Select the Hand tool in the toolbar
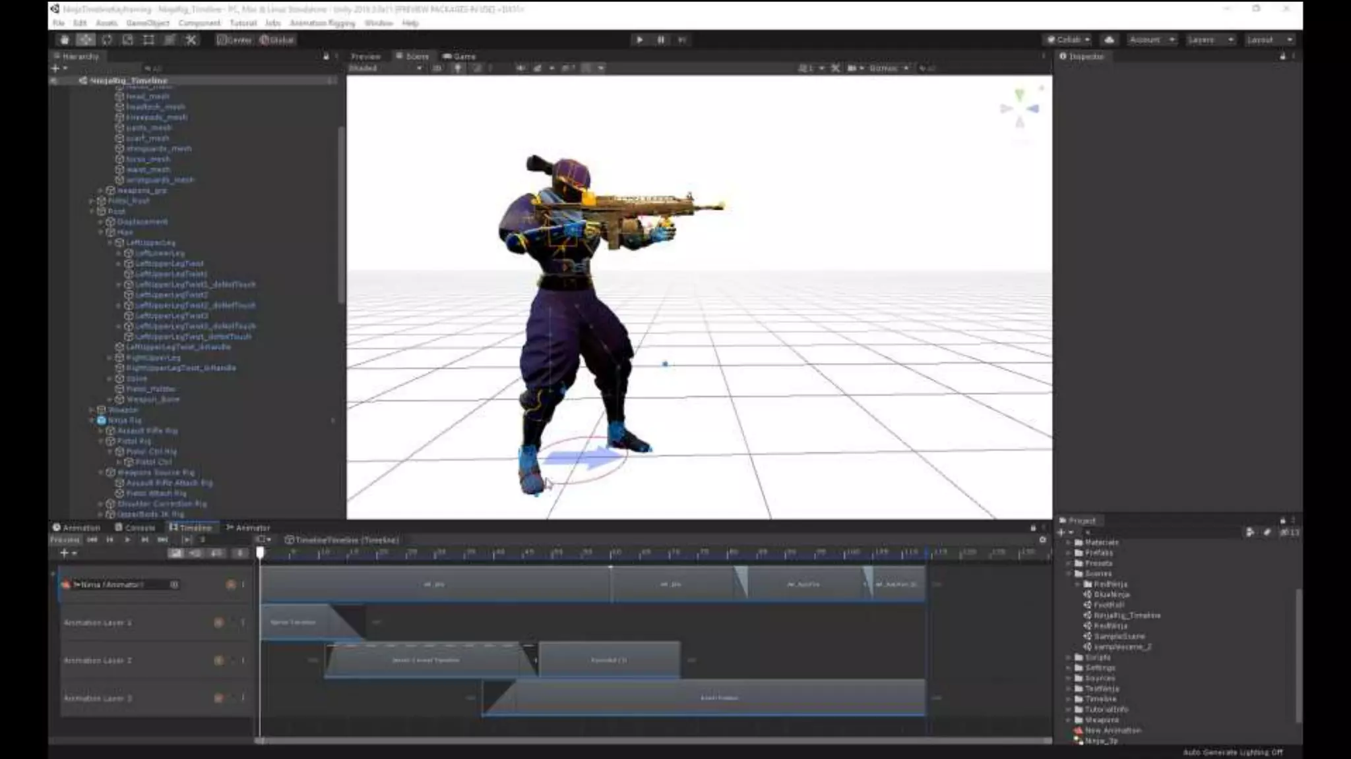The height and width of the screenshot is (759, 1351). (x=65, y=40)
